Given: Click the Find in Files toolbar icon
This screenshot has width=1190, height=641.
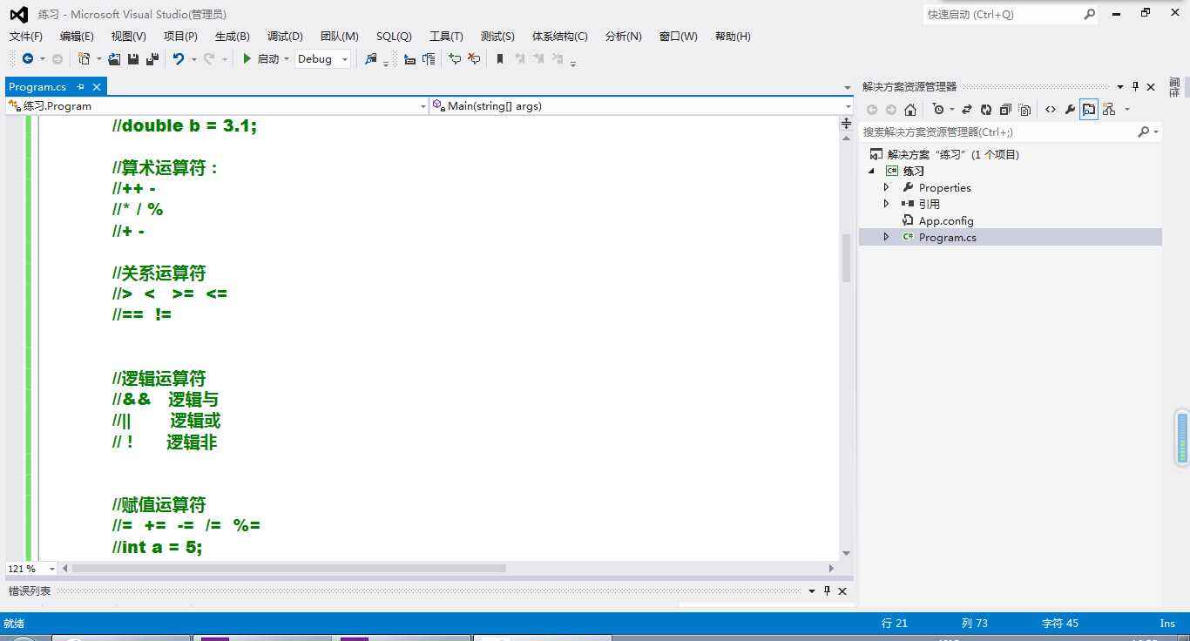Looking at the screenshot, I should click(x=371, y=59).
